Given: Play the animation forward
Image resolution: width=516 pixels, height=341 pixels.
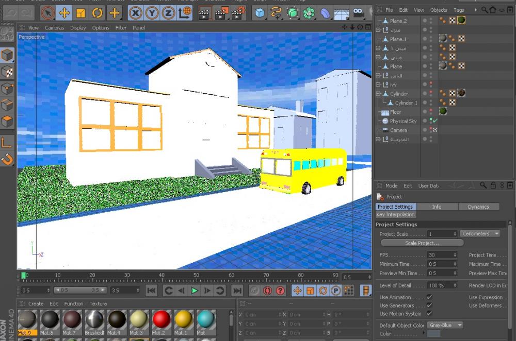Looking at the screenshot, I should point(194,291).
